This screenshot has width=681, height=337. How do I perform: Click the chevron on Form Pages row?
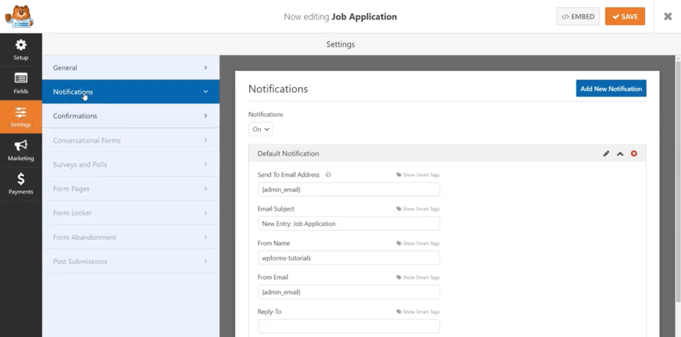pyautogui.click(x=205, y=189)
